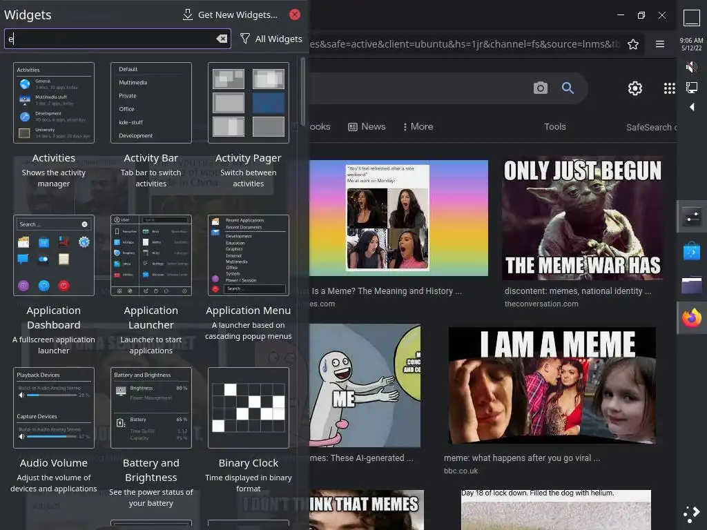Open the Yoda meme war image
The width and height of the screenshot is (707, 530).
click(583, 217)
